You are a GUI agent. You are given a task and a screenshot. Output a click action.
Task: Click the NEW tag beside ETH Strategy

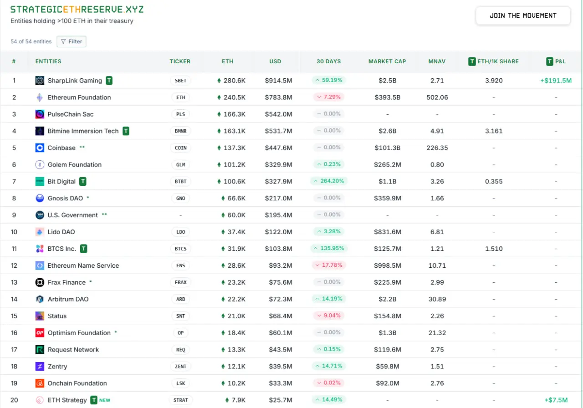pos(105,400)
